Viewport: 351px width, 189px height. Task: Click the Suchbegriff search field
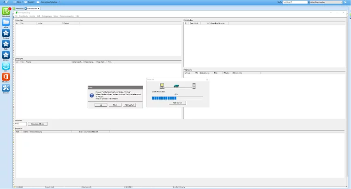coord(295,2)
